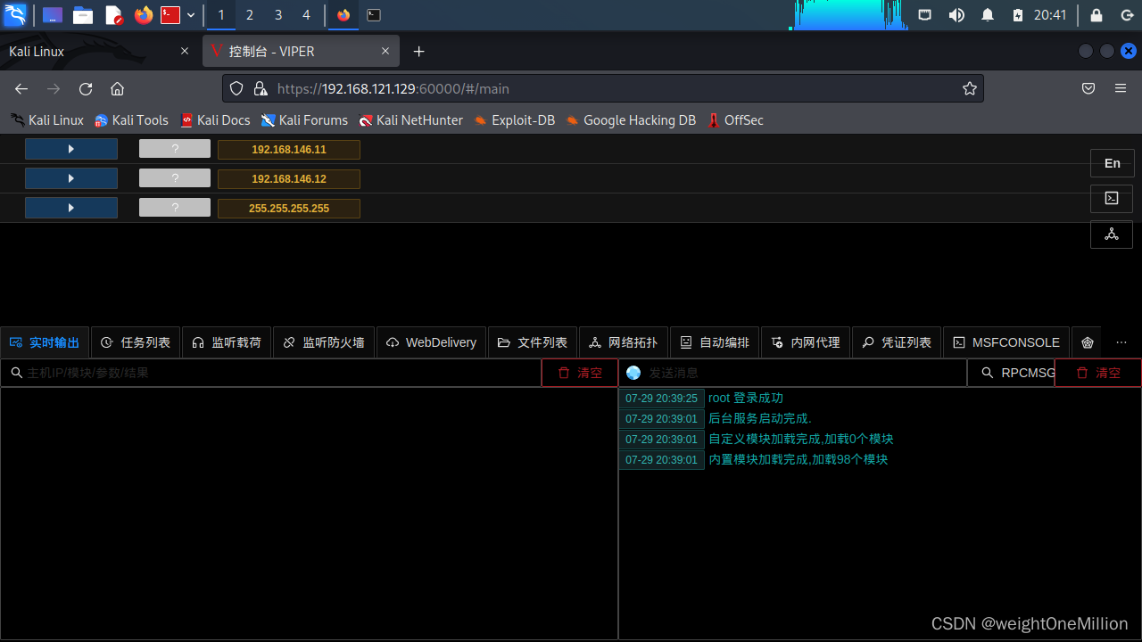Switch language with the En button
The height and width of the screenshot is (642, 1142).
pos(1113,163)
